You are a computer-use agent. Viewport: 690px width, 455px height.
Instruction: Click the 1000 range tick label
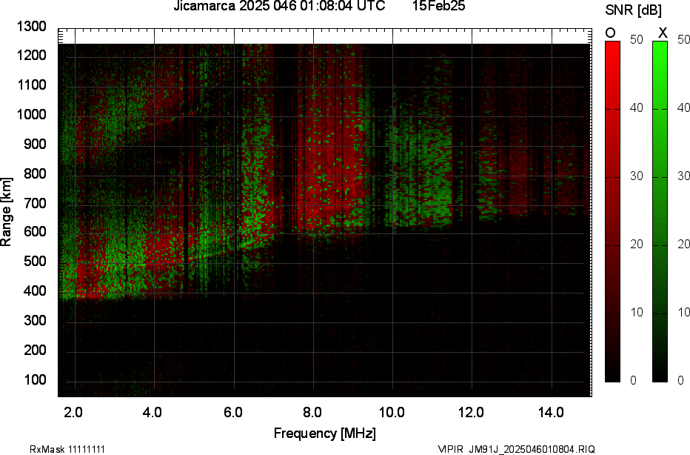[x=31, y=115]
